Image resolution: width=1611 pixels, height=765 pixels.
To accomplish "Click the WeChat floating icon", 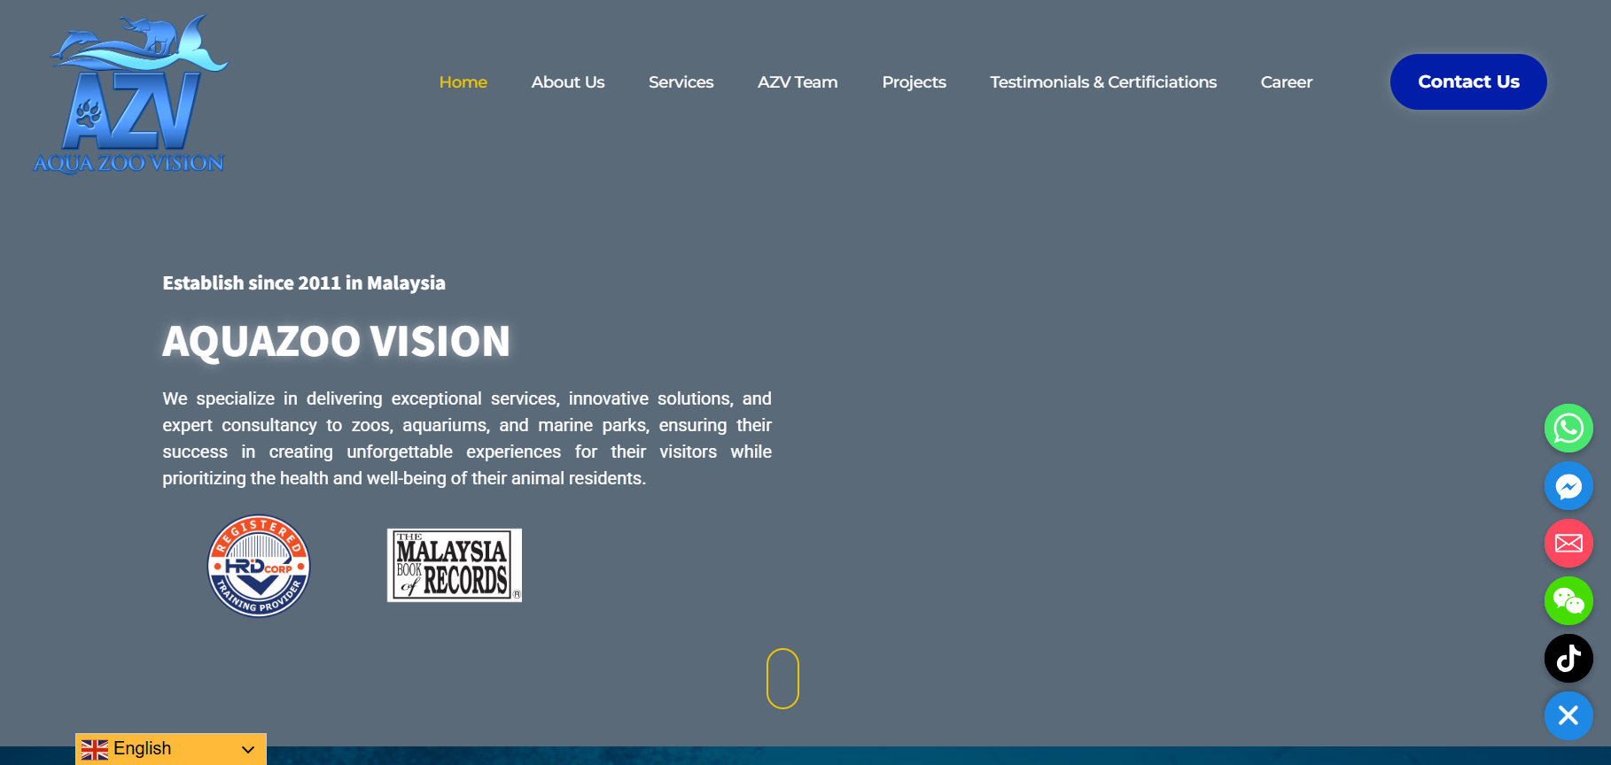I will 1568,601.
